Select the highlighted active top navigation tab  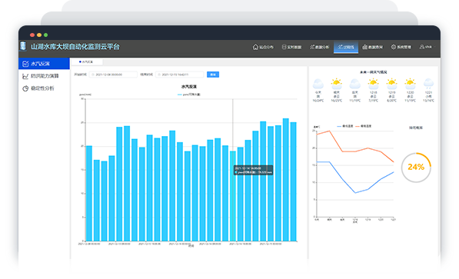click(346, 47)
